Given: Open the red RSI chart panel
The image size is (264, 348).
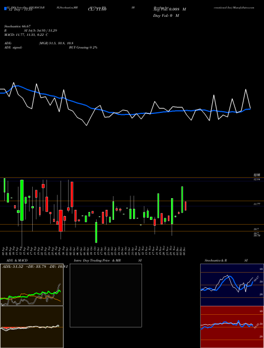Looking at the screenshot, I should click(x=232, y=327).
